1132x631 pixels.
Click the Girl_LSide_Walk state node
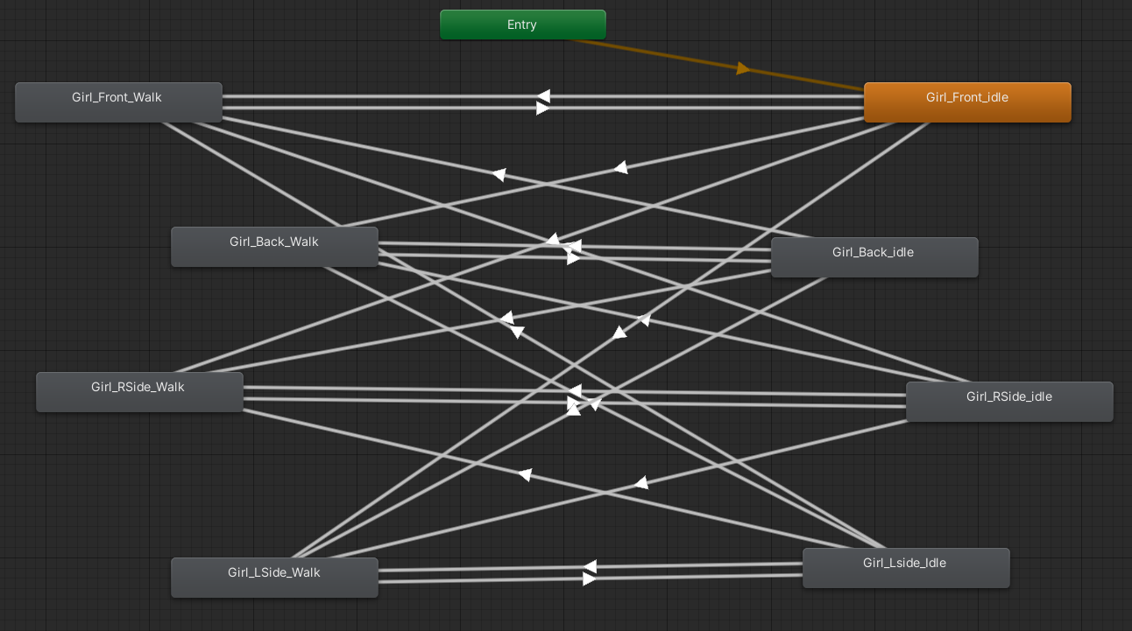click(x=274, y=578)
